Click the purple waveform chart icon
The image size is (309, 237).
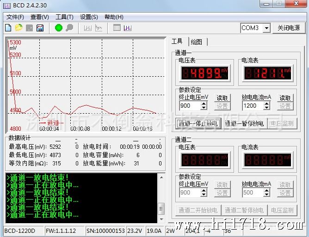point(128,28)
